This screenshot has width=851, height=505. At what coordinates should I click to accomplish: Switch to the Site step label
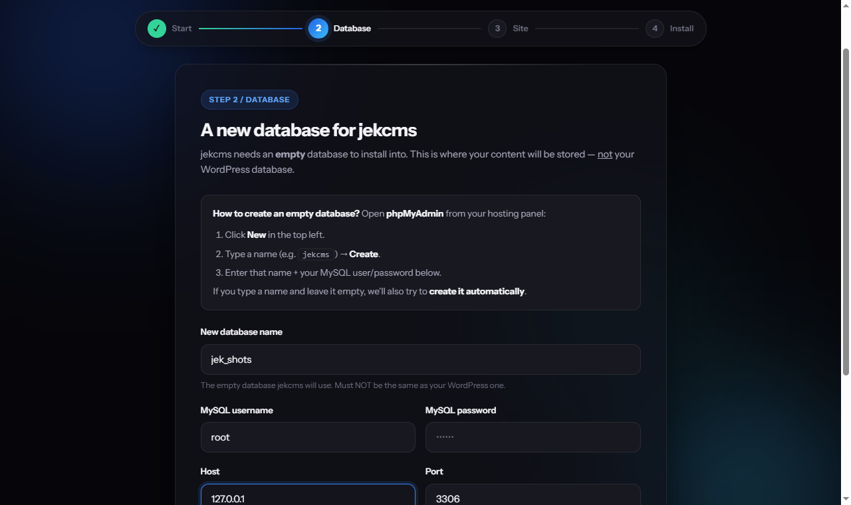tap(521, 29)
